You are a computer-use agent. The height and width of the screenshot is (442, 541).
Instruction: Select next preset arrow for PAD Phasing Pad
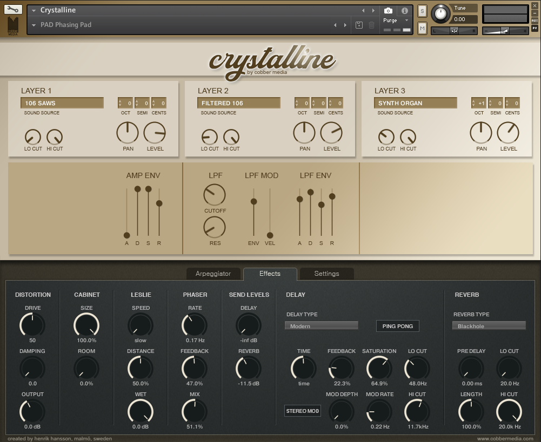[345, 25]
